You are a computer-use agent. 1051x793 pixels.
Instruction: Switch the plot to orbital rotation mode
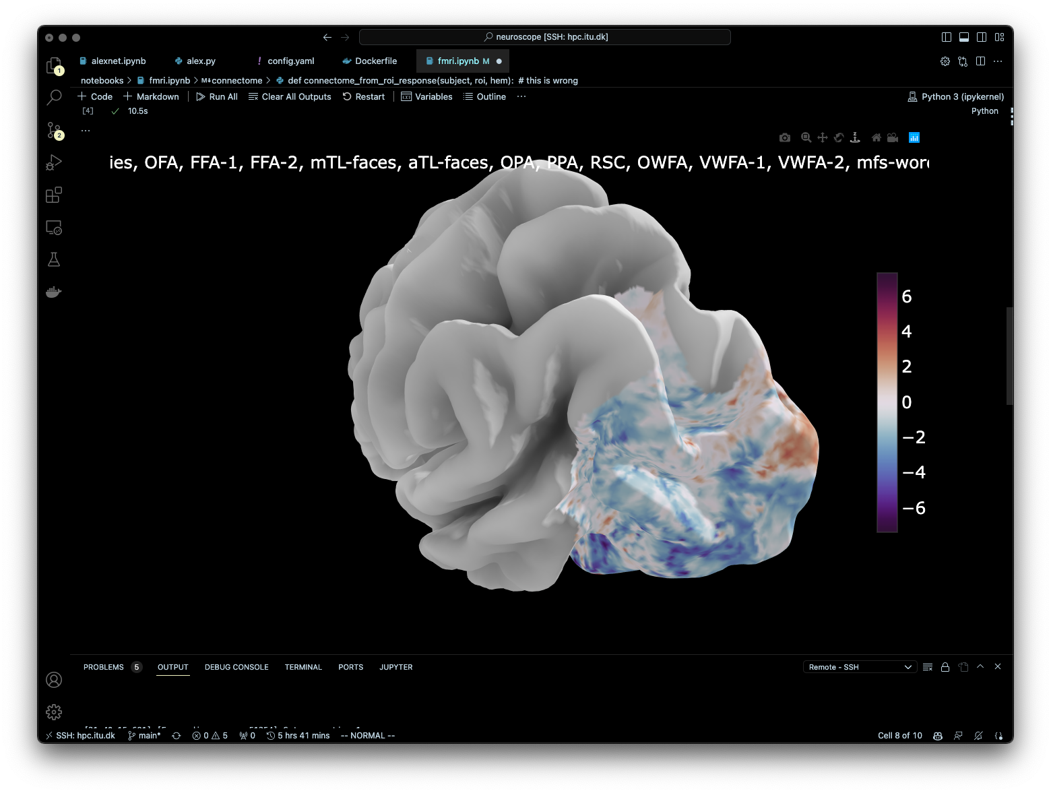839,137
